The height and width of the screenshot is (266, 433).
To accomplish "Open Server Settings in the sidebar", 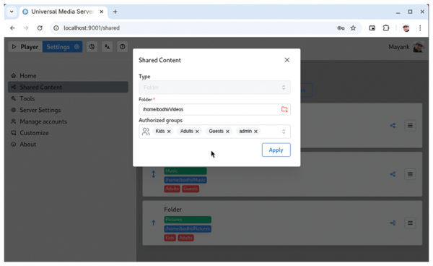I will [x=69, y=110].
